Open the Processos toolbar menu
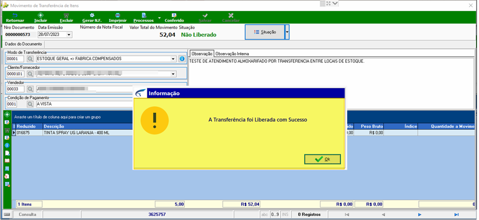 coord(144,17)
